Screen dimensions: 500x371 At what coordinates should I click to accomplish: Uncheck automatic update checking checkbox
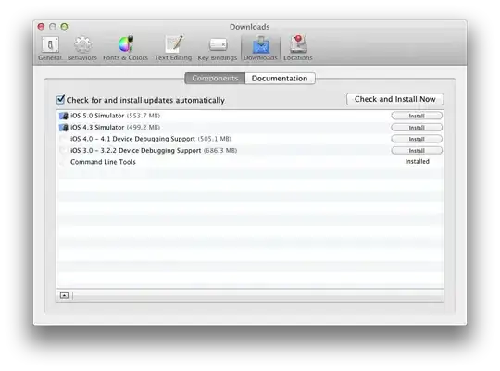click(60, 100)
